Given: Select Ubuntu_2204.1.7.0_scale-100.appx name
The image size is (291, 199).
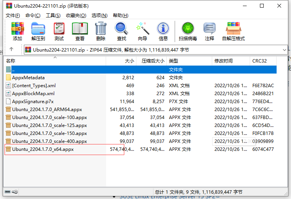Looking at the screenshot, I should pos(50,118).
